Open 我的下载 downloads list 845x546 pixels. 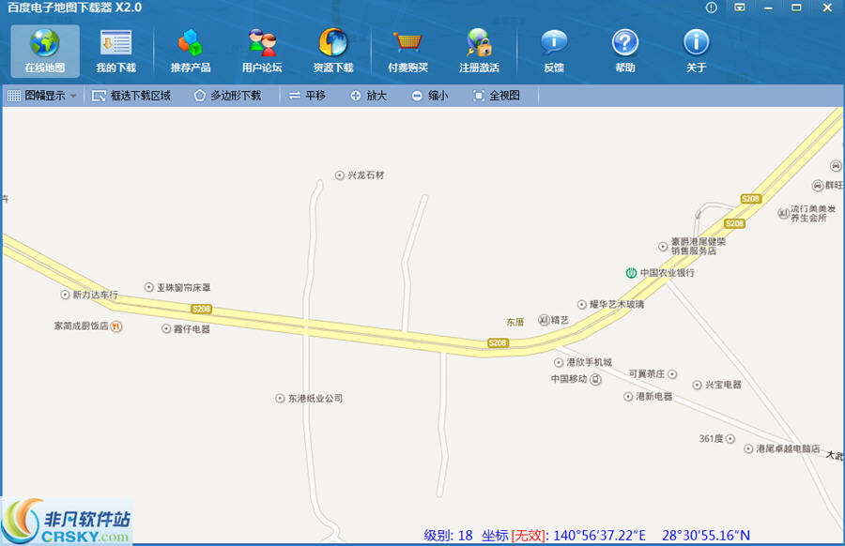[x=115, y=52]
